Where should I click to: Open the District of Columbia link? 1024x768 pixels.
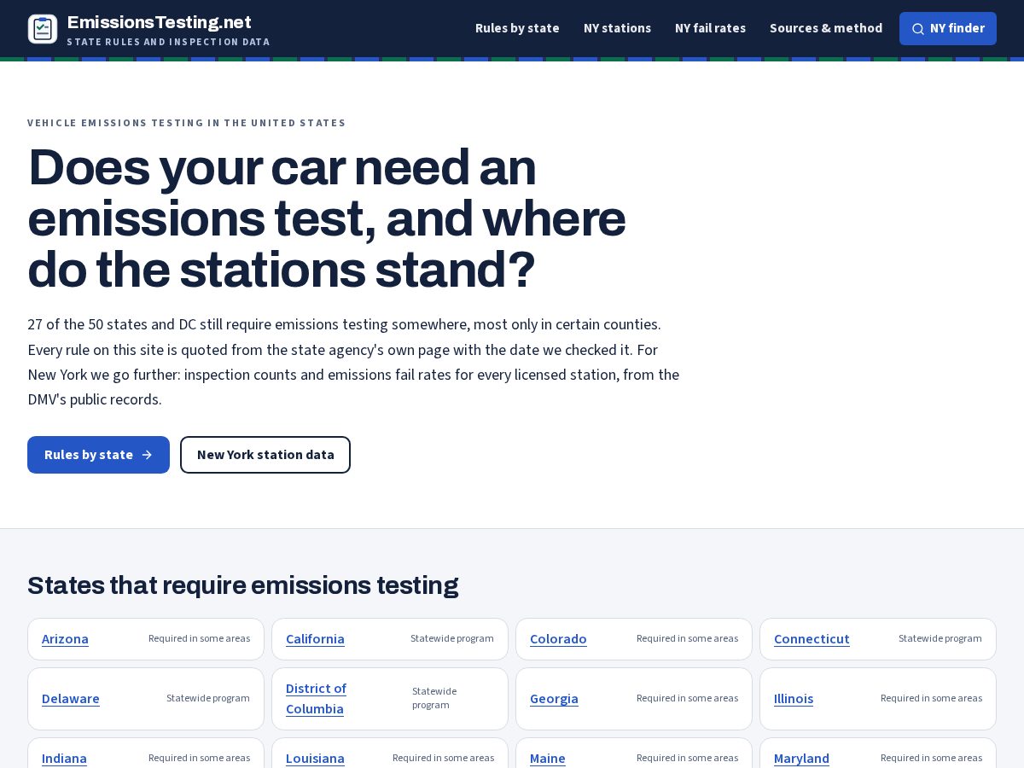(316, 699)
